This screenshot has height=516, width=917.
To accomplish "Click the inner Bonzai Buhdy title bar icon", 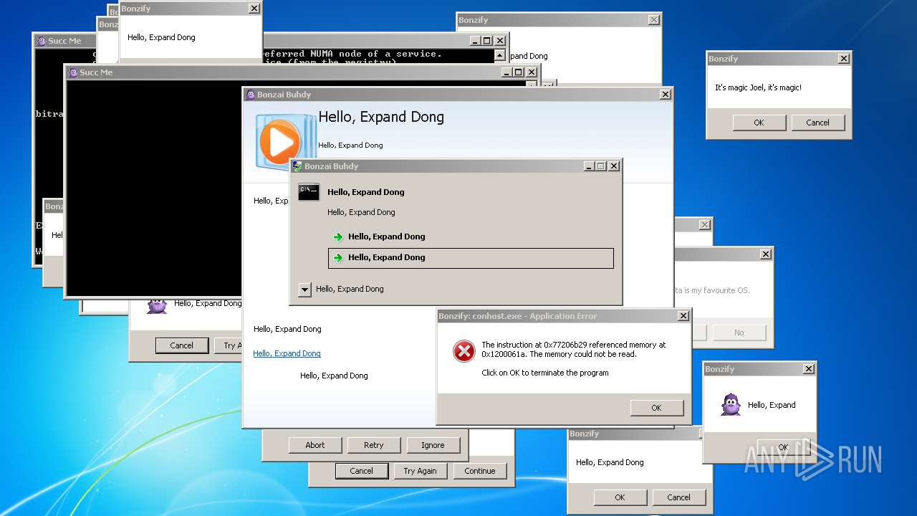I will coord(297,166).
